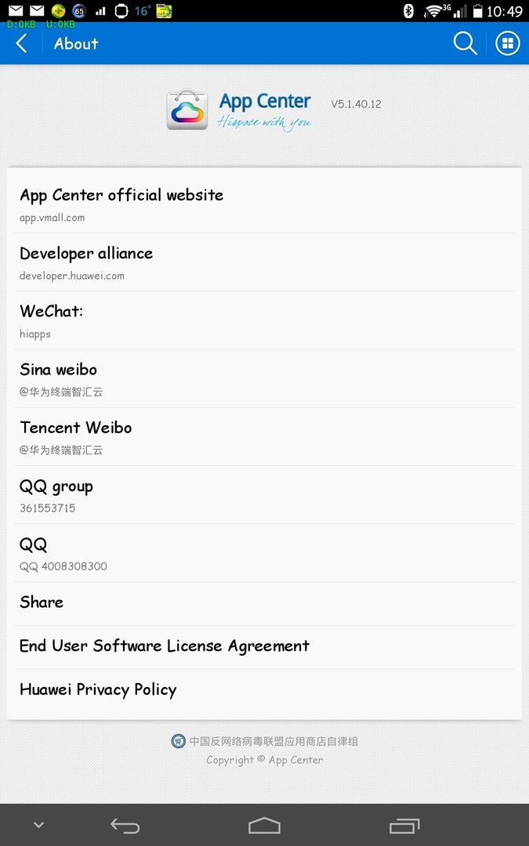Collapse the navigation bar with the down chevron

[39, 825]
